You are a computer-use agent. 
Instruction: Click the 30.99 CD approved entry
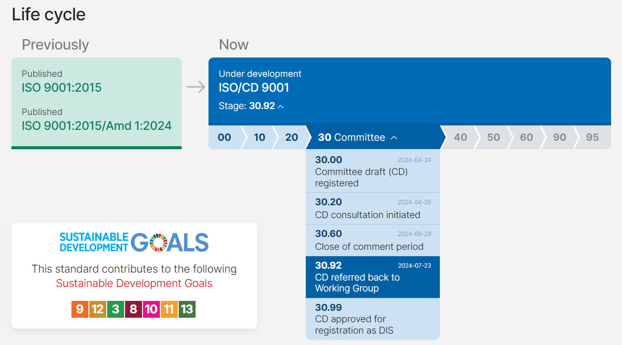372,319
